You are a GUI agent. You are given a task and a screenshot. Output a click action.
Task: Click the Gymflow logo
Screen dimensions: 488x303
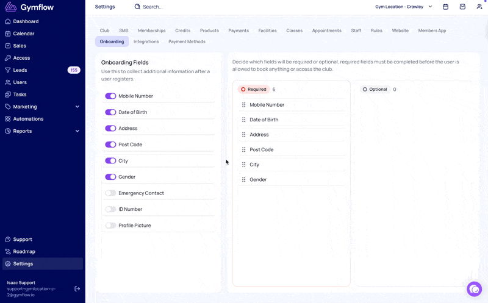pos(28,7)
